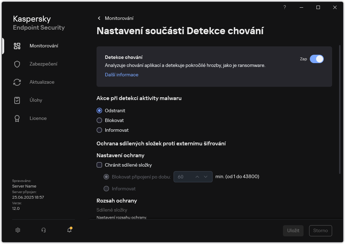Open application settings via gear icon

click(17, 230)
